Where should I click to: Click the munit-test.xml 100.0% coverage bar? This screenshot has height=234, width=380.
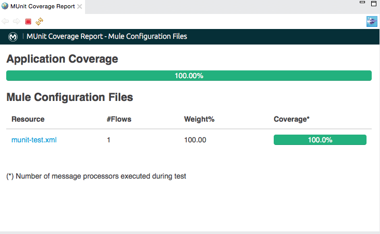pyautogui.click(x=320, y=140)
